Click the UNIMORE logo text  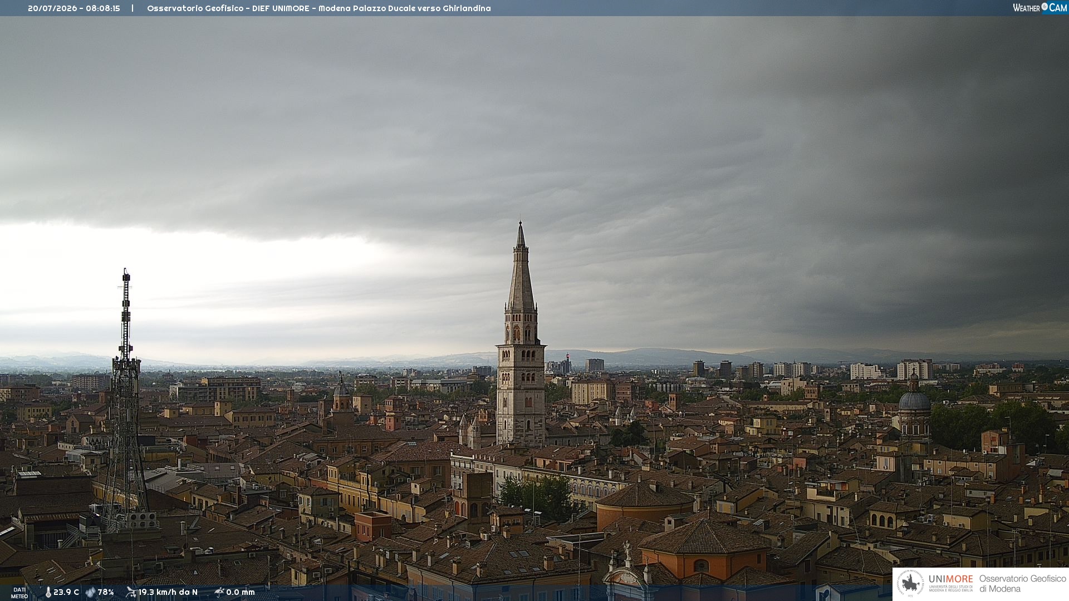click(x=950, y=579)
